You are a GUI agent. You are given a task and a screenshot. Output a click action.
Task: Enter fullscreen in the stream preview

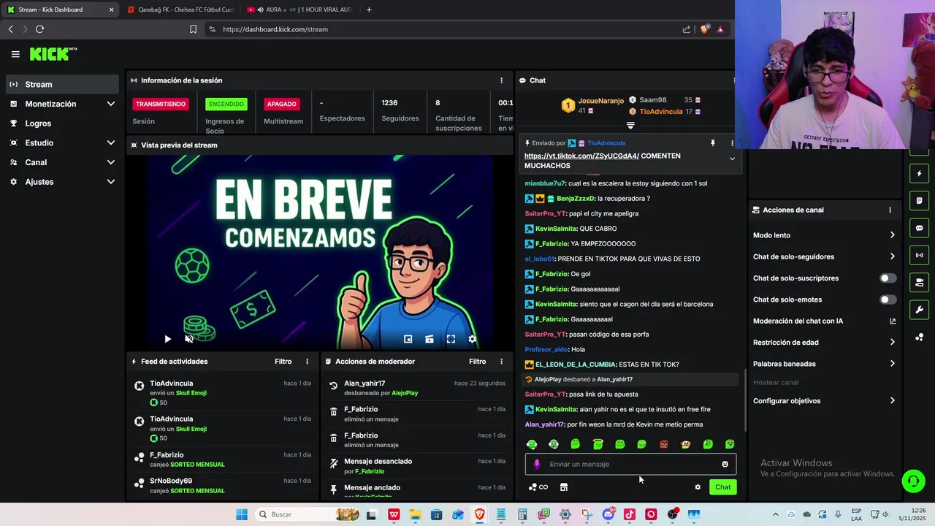point(451,339)
